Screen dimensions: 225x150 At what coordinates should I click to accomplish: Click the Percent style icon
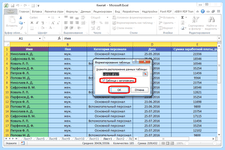click(x=101, y=22)
